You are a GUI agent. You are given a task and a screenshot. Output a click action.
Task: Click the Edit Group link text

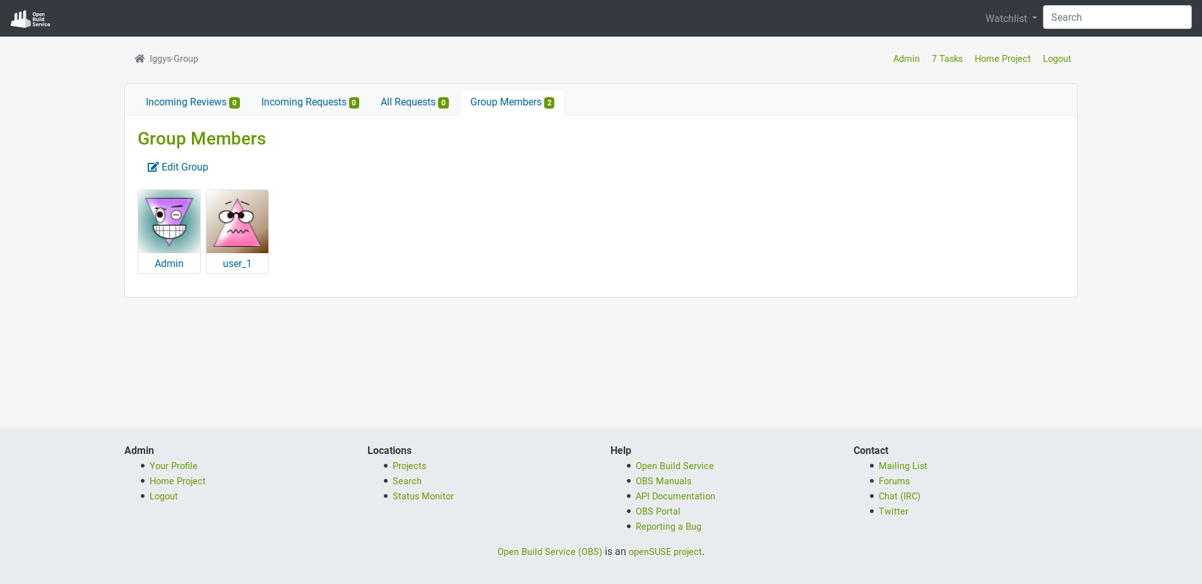185,167
